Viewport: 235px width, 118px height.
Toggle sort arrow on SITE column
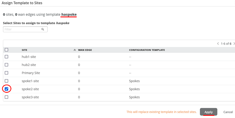click(x=75, y=50)
